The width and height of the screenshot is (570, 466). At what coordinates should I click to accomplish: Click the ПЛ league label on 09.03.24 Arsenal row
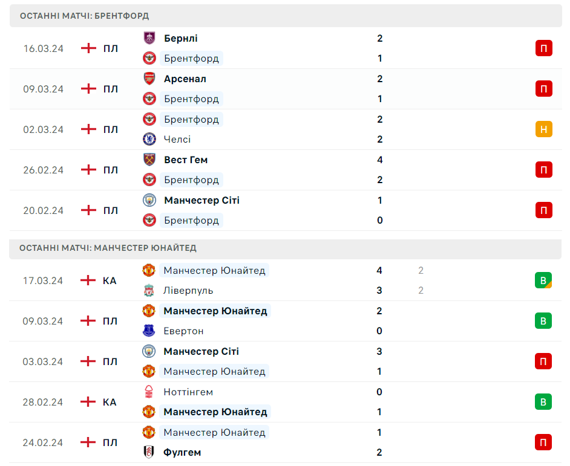coord(110,89)
